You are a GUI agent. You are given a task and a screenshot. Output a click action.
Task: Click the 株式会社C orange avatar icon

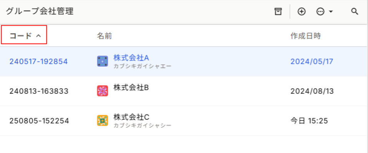click(x=102, y=120)
